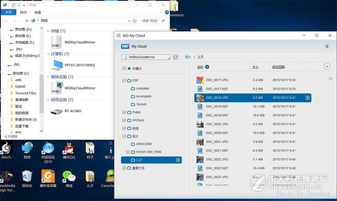Open the column view dropdown arrow
This screenshot has height=201, width=337.
pyautogui.click(x=327, y=66)
